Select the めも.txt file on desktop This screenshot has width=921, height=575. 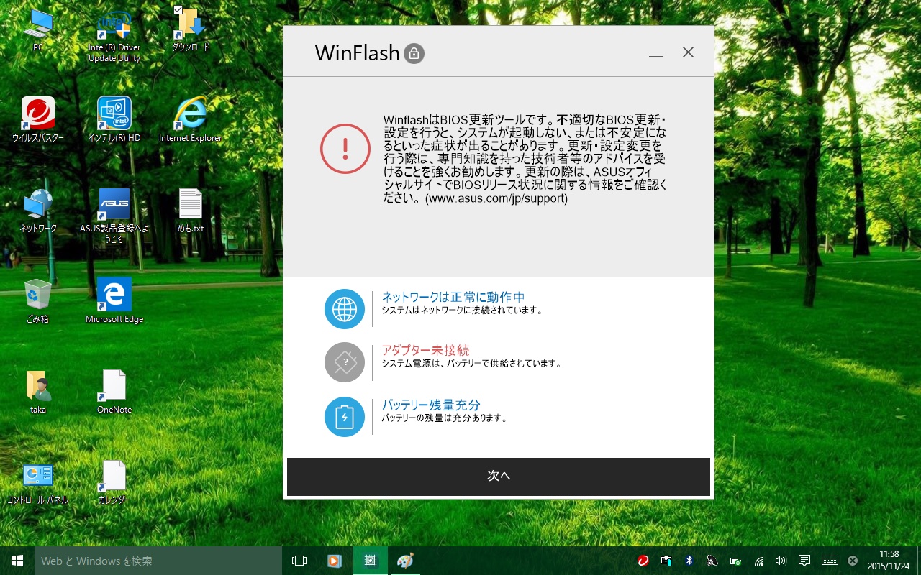(x=191, y=211)
